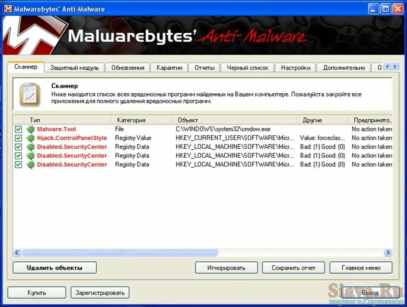Screen dimensions: 407x307
Task: Click the Игнорировать button
Action: [227, 268]
